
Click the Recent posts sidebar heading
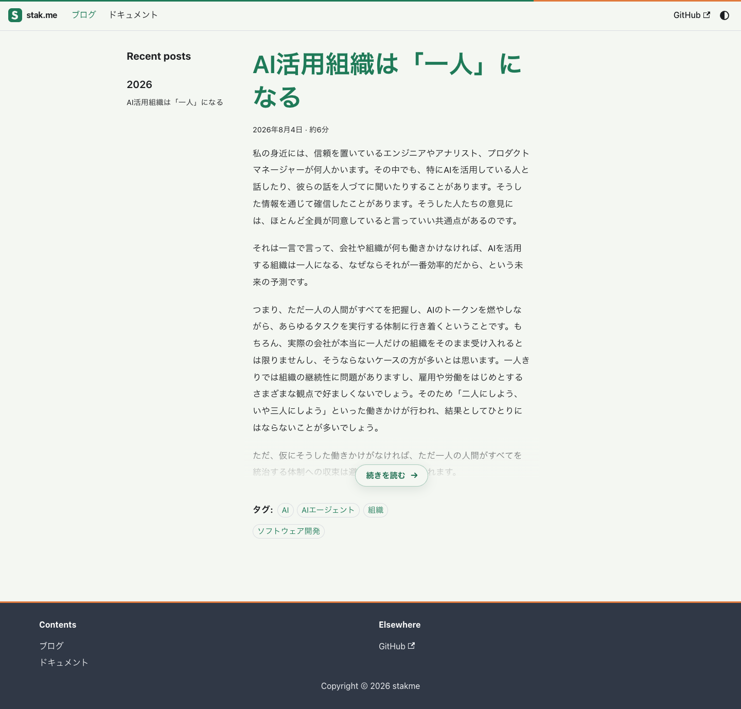pos(158,56)
